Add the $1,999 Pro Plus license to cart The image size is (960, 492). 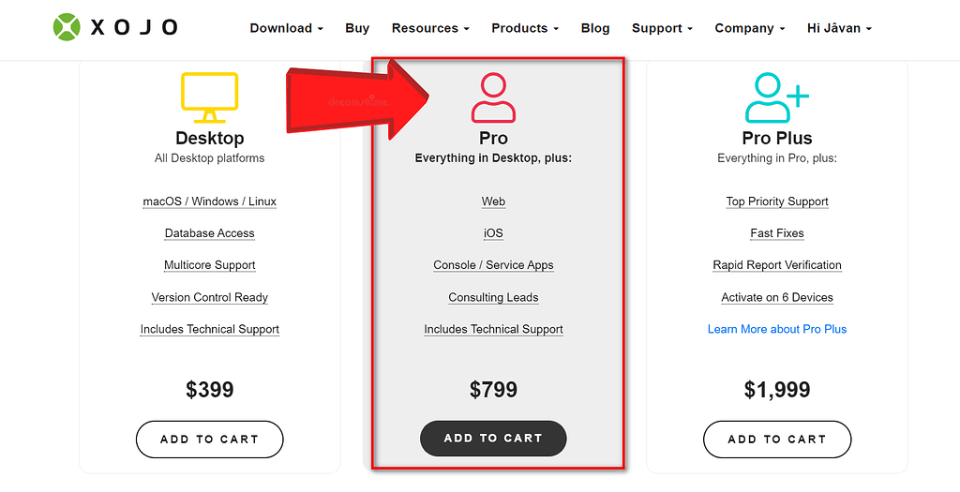click(777, 439)
